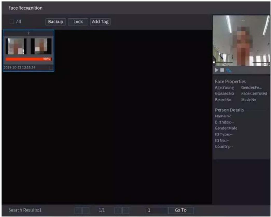The width and height of the screenshot is (271, 217).
Task: Click the Name:nic detail
Action: click(x=223, y=116)
